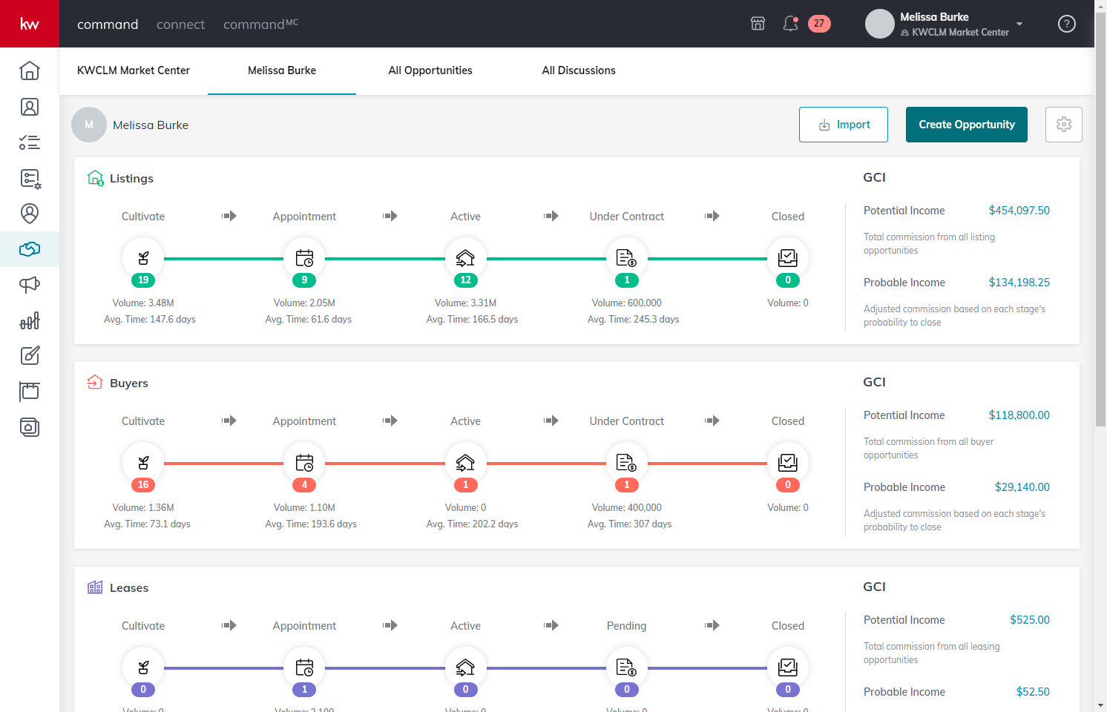
Task: Click the Listings Cultivate count badge 19
Action: click(143, 280)
